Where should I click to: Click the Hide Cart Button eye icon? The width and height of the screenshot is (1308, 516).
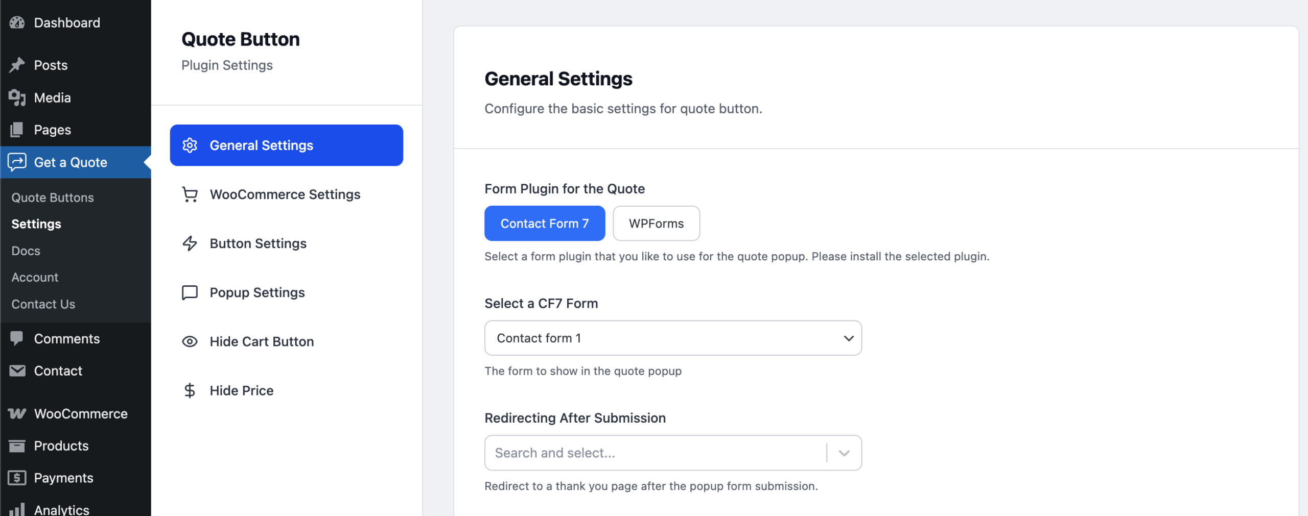pos(190,341)
